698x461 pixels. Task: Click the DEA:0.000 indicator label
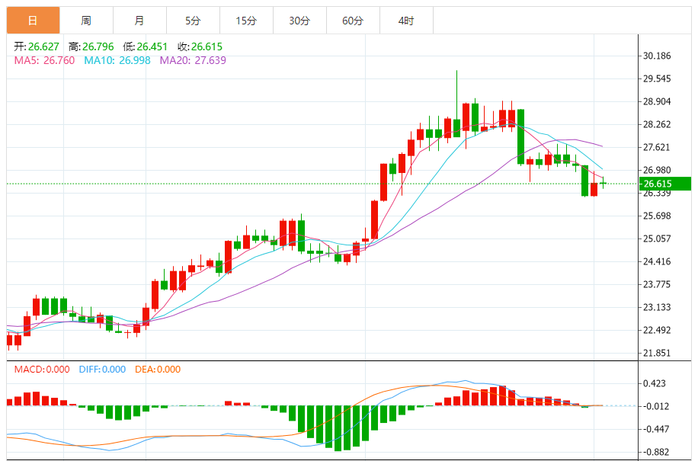(158, 370)
